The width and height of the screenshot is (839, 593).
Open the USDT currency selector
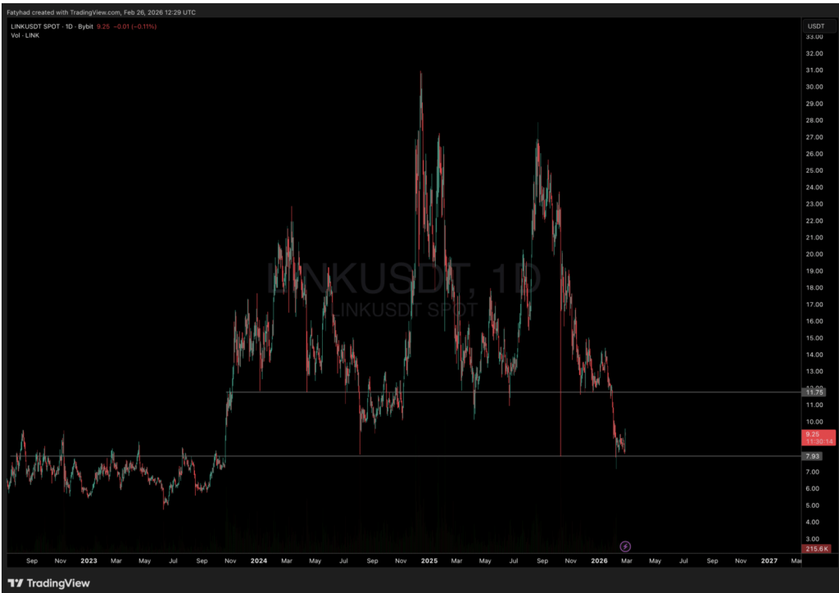point(815,26)
